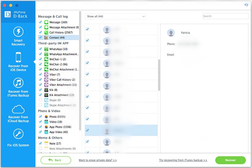Click the Patricia name text
Screen dimensions: 252x168
click(185, 33)
